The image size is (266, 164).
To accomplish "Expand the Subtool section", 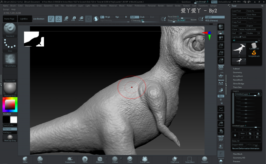I will (236, 69).
